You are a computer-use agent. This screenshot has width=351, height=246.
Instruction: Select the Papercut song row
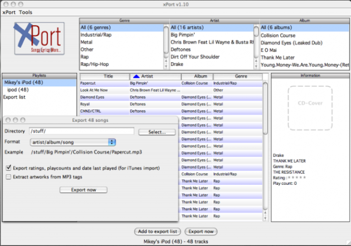(x=171, y=83)
